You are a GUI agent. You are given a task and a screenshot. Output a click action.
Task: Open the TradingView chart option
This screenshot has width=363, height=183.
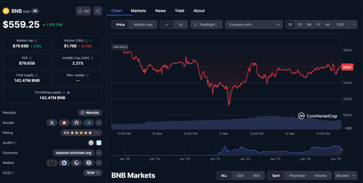point(206,25)
